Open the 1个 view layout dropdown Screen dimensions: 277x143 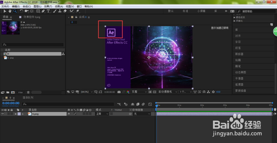point(186,92)
